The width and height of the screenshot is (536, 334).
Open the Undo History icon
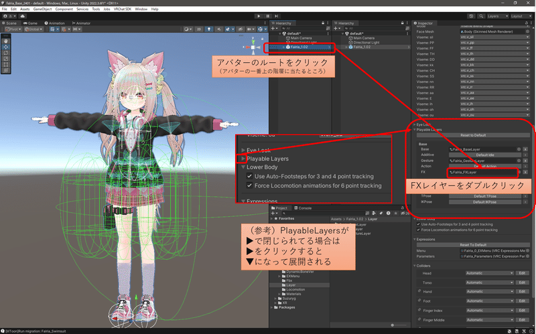pyautogui.click(x=472, y=16)
